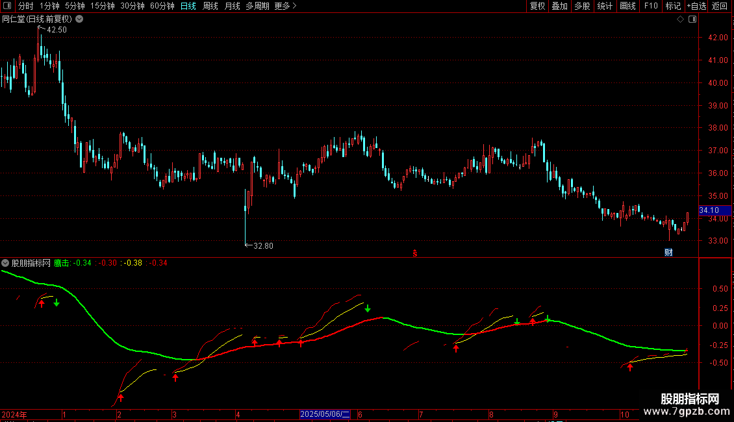Select the 30分钟 period tab
The image size is (734, 422).
pyautogui.click(x=133, y=6)
